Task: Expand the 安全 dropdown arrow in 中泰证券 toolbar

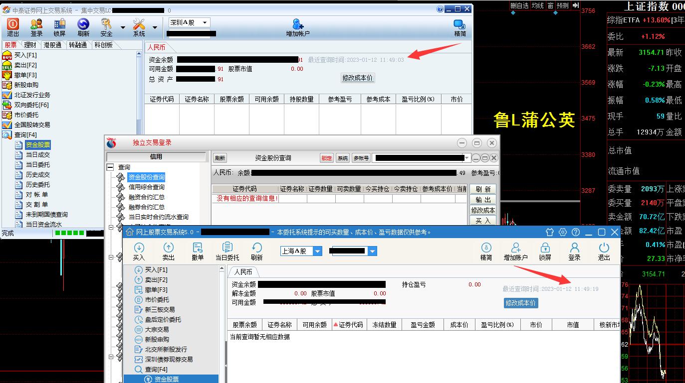Action: click(x=123, y=27)
